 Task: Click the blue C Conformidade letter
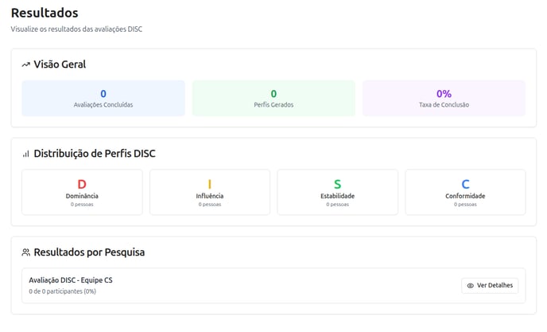(465, 184)
